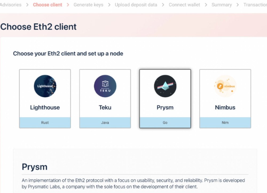Jump to the Generate keys step

tap(88, 5)
